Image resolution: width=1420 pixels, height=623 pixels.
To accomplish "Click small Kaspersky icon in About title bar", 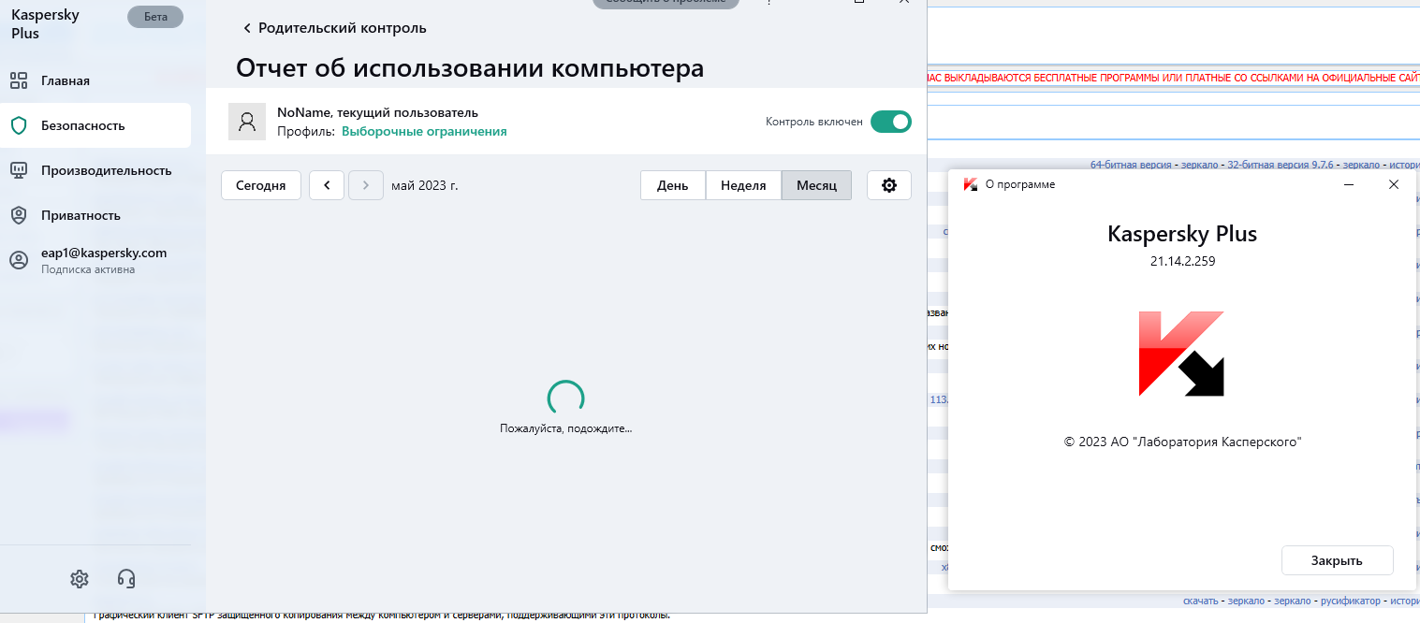I will pyautogui.click(x=971, y=184).
